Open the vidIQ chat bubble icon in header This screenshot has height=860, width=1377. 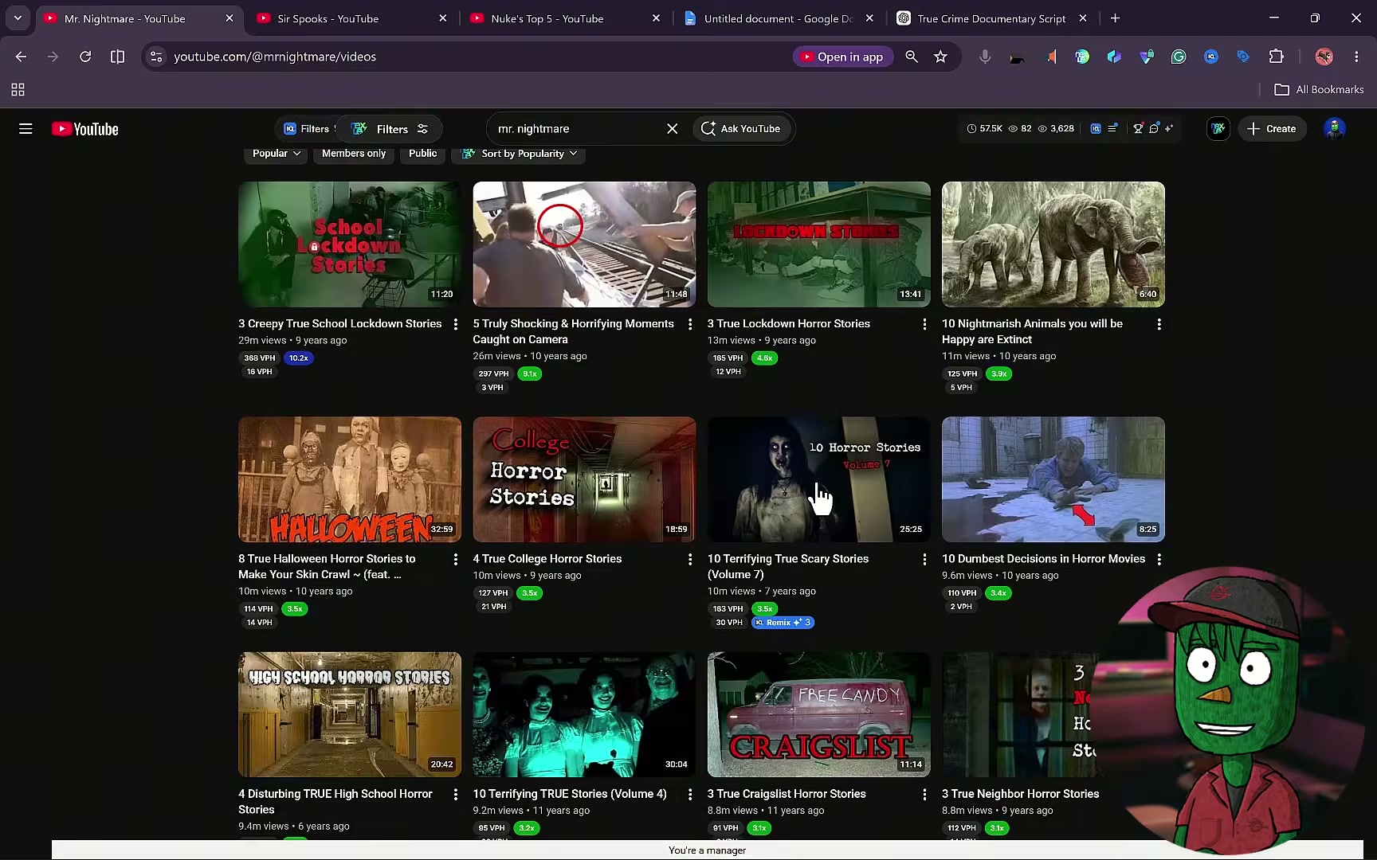click(1154, 129)
